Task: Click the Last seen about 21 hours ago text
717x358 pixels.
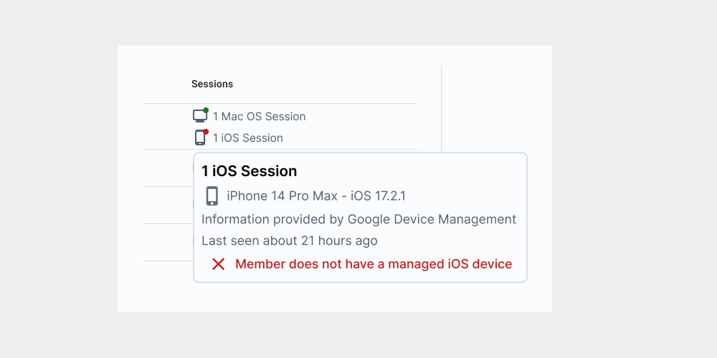Action: coord(289,241)
